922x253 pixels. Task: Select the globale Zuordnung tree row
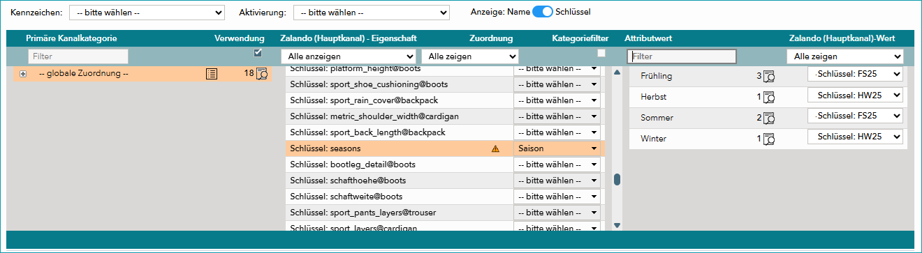[142, 73]
